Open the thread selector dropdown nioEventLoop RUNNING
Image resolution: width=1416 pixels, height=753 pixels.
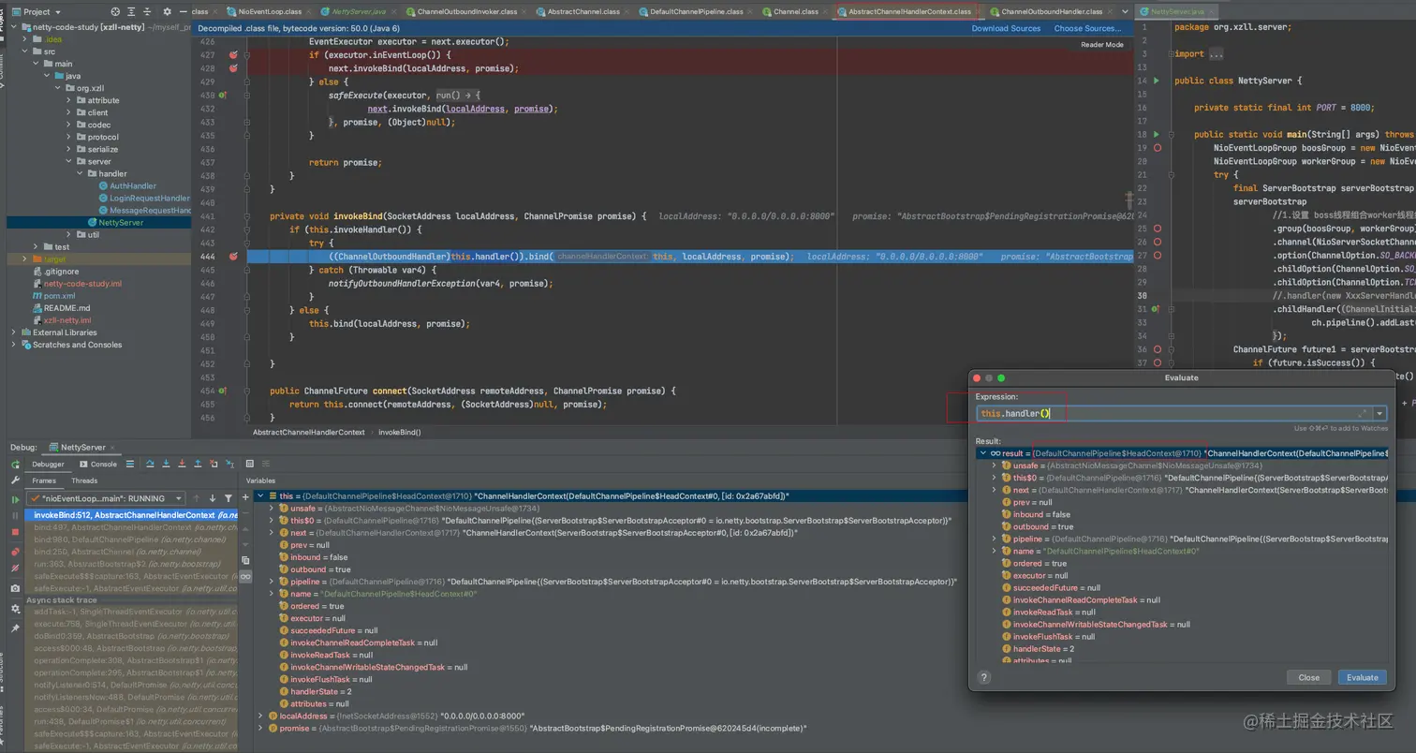pos(104,498)
